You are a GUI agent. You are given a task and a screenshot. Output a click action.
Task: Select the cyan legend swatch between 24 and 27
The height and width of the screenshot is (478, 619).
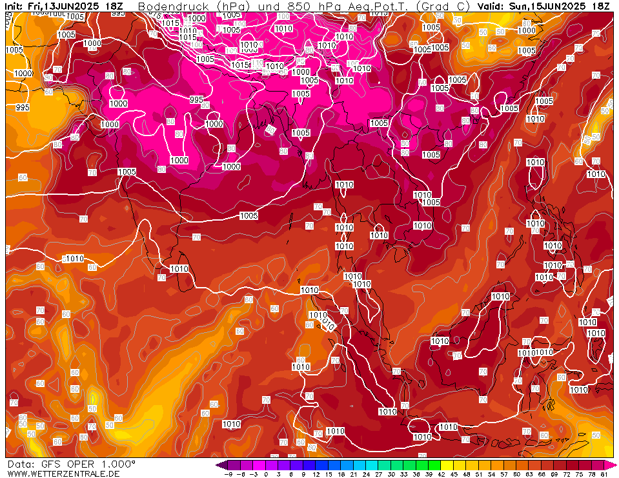tap(372, 464)
